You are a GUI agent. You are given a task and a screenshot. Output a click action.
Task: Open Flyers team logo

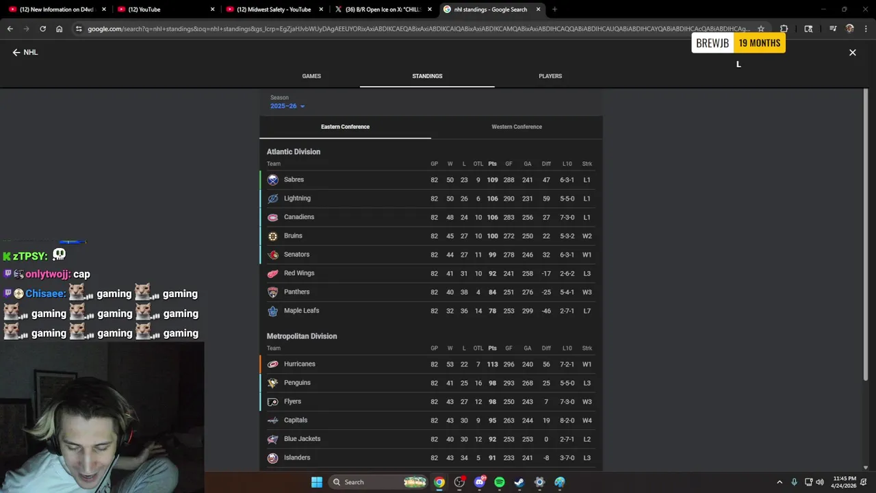pyautogui.click(x=272, y=402)
